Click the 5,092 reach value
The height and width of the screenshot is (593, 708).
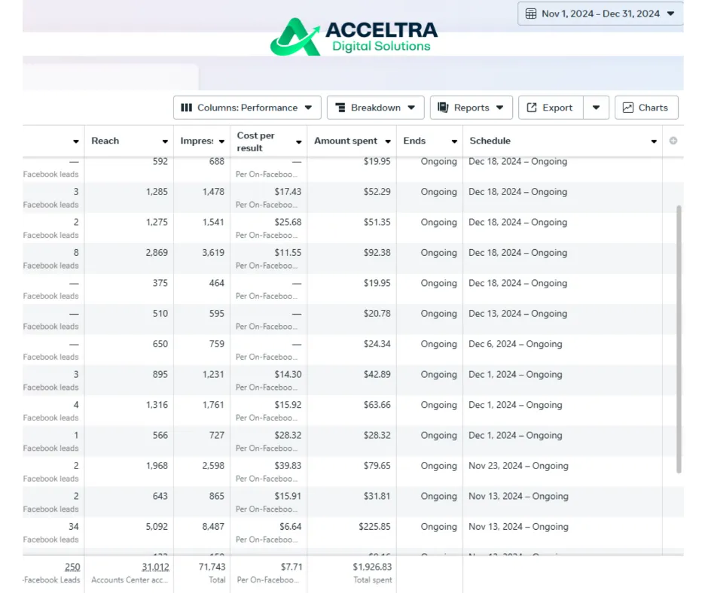coord(157,527)
